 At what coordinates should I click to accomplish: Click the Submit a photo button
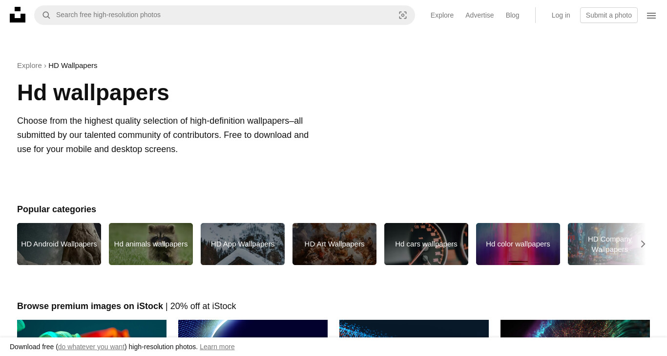609,15
